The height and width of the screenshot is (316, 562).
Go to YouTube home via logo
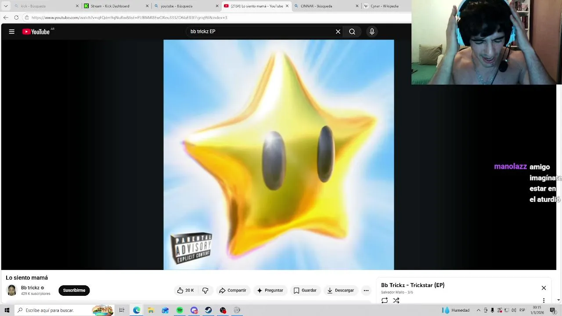[36, 32]
